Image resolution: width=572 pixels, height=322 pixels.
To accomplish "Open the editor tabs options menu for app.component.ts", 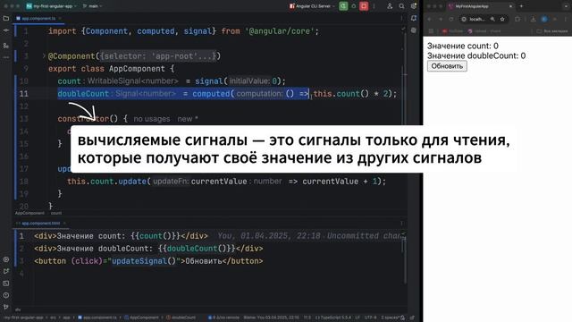I will [x=402, y=18].
